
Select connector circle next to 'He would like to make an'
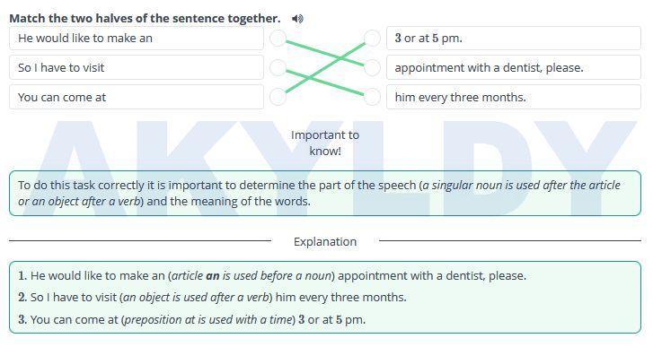pos(278,39)
